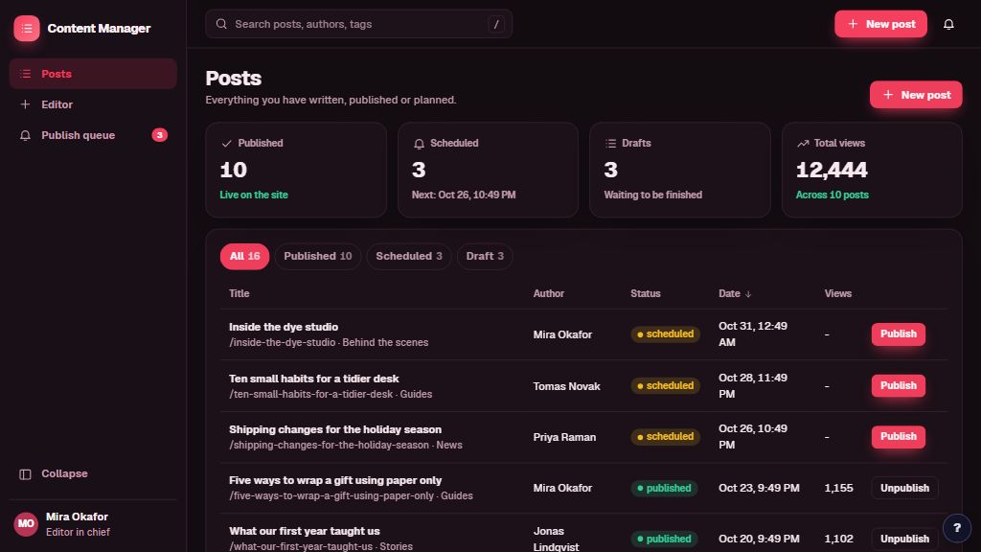Click published badge in Jonas Lindqvist's row
The height and width of the screenshot is (552, 981).
(664, 539)
